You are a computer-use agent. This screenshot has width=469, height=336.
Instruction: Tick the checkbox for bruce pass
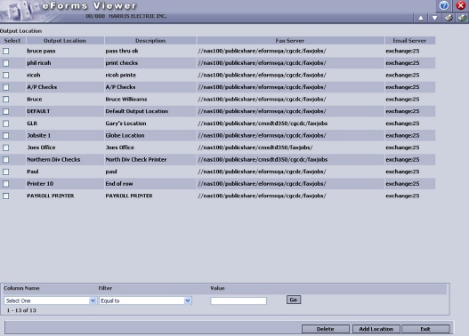click(x=5, y=51)
